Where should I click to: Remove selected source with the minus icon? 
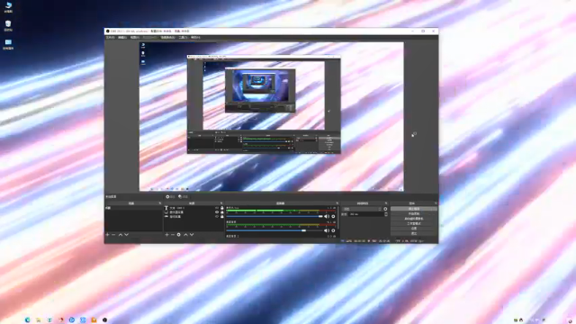point(173,234)
